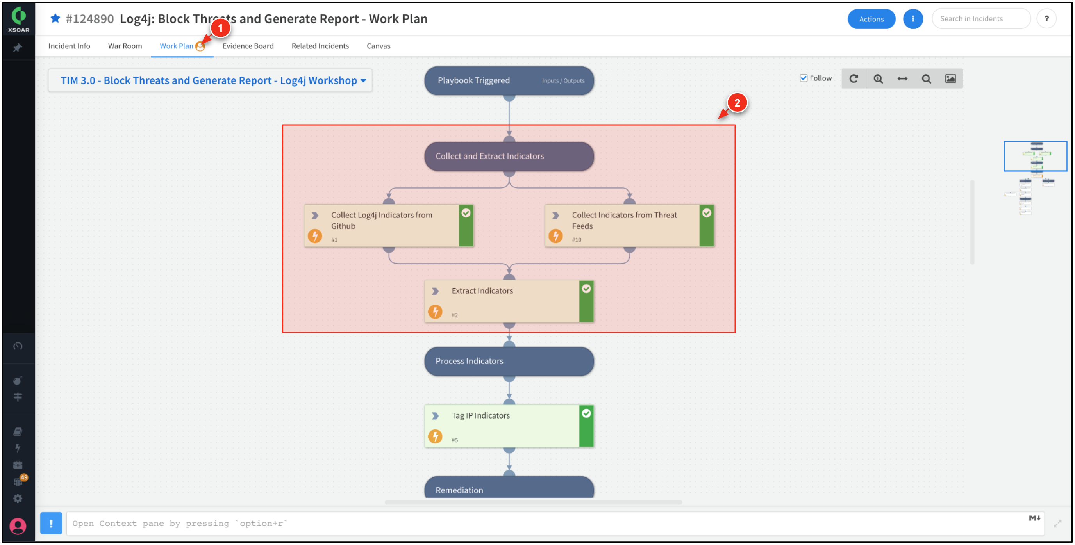Click lightning icon on Threat Feeds task
The height and width of the screenshot is (545, 1075).
tap(555, 236)
